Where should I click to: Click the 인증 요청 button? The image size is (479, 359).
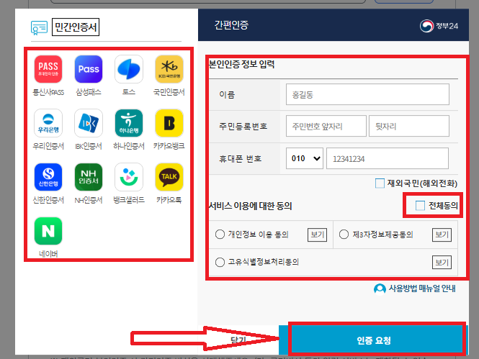374,340
